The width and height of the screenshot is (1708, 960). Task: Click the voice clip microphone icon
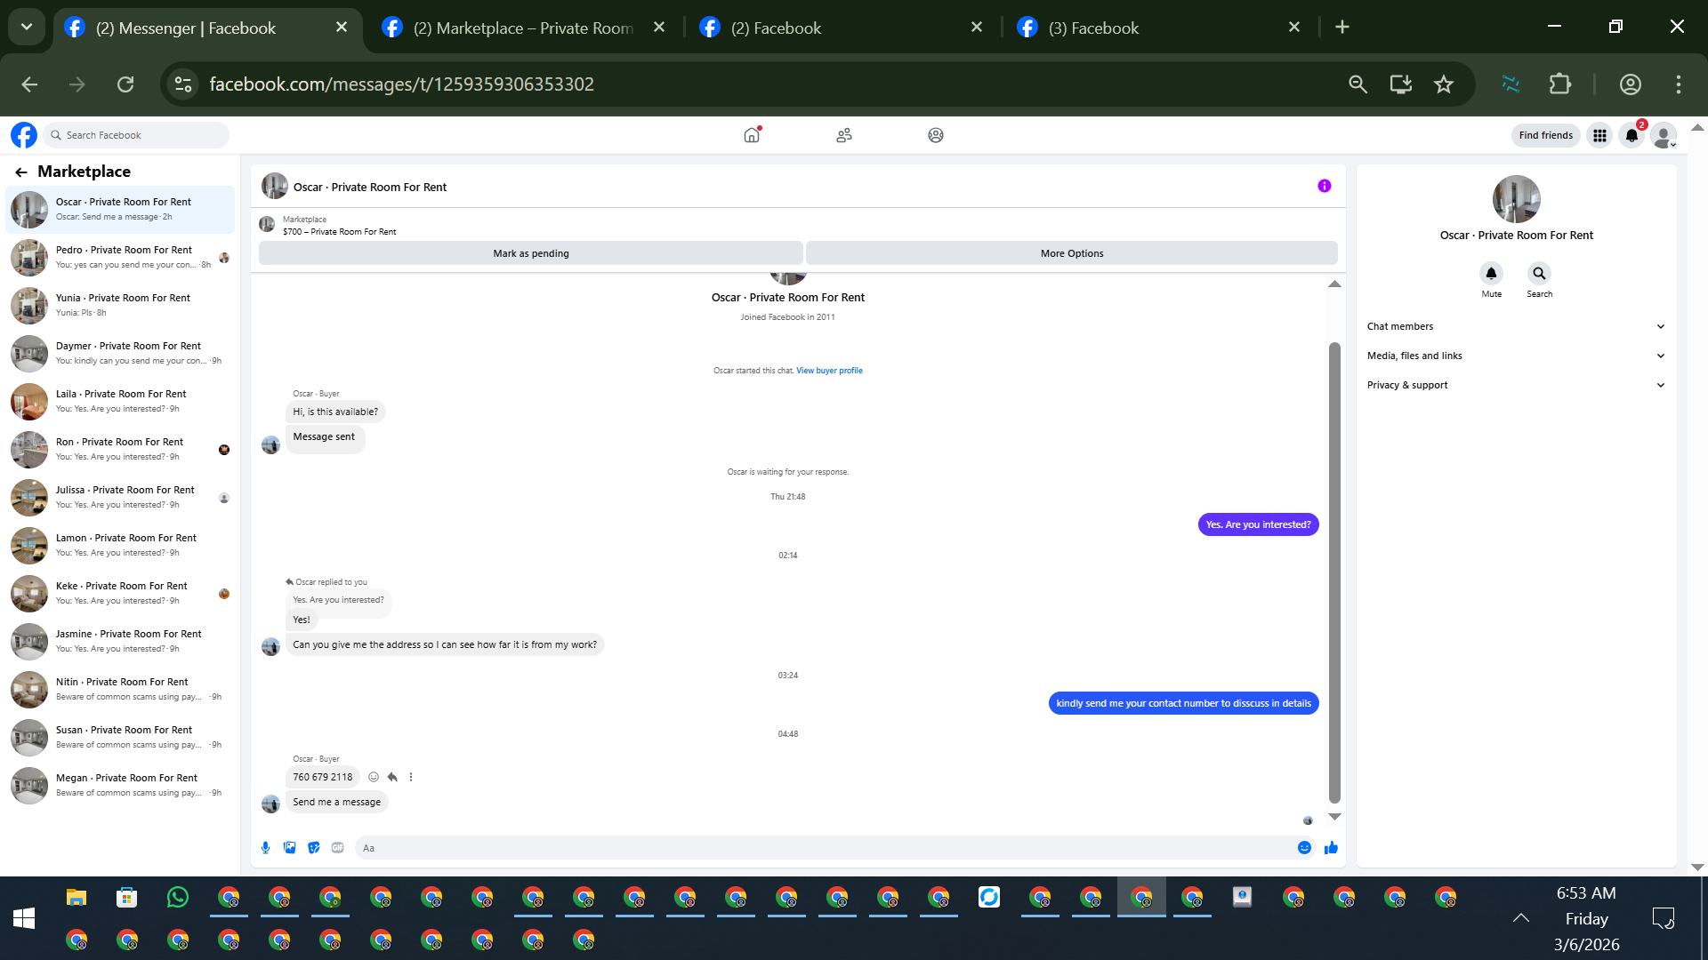(265, 848)
